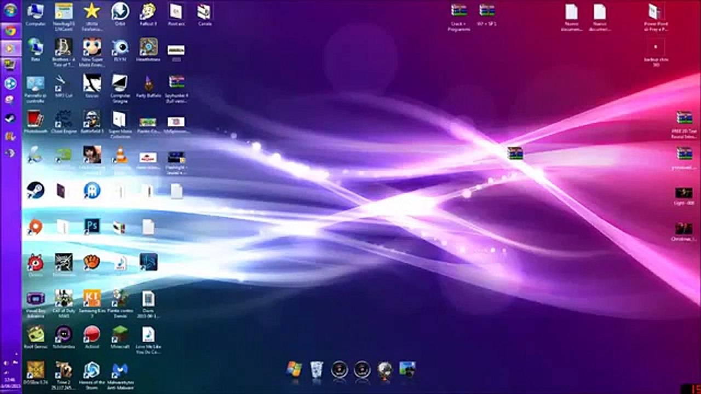Launch Piante contro Zombi shortcut
701x394 pixels.
coord(120,303)
